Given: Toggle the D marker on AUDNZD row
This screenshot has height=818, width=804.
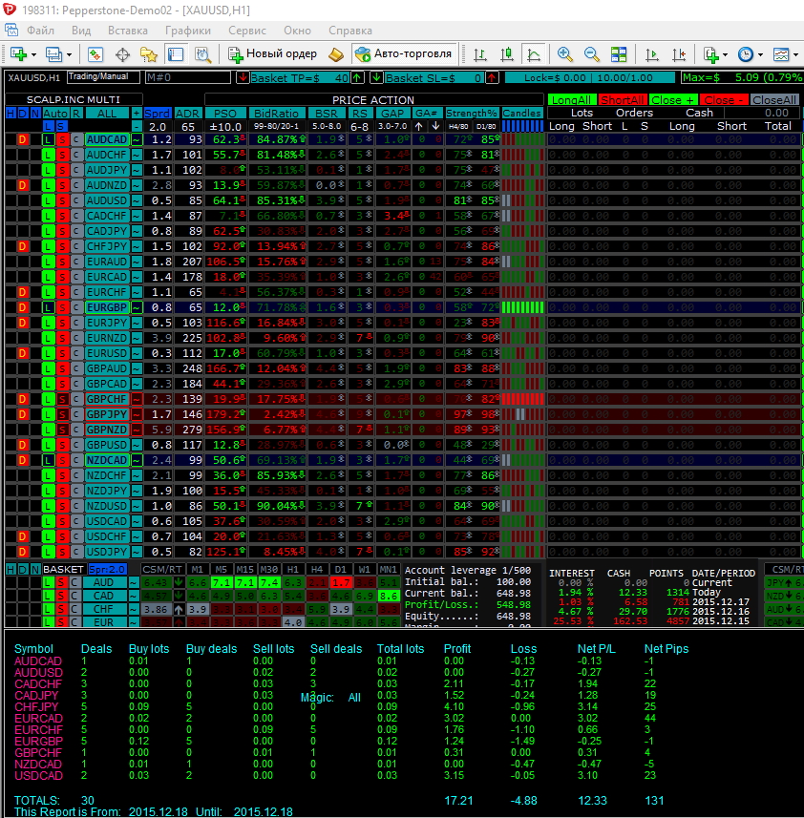Looking at the screenshot, I should pos(22,185).
